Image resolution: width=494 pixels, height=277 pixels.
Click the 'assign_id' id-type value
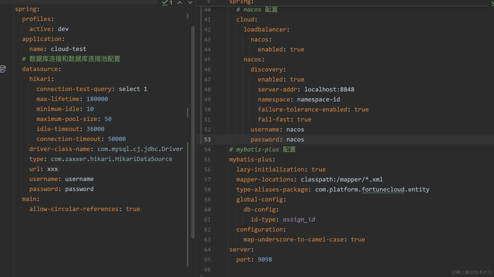click(299, 219)
